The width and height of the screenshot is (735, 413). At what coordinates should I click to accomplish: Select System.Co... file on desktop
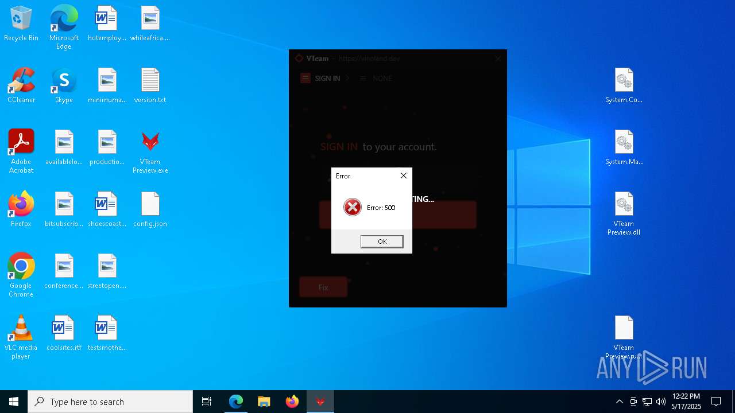click(x=624, y=86)
